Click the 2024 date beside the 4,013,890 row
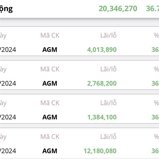 pos(8,50)
